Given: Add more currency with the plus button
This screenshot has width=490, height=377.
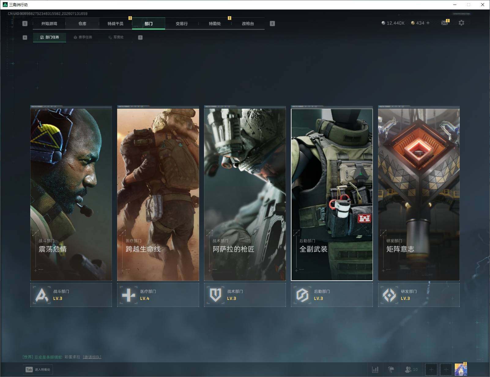Looking at the screenshot, I should 428,23.
